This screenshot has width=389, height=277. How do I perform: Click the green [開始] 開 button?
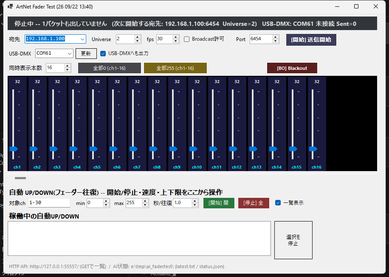click(x=219, y=203)
